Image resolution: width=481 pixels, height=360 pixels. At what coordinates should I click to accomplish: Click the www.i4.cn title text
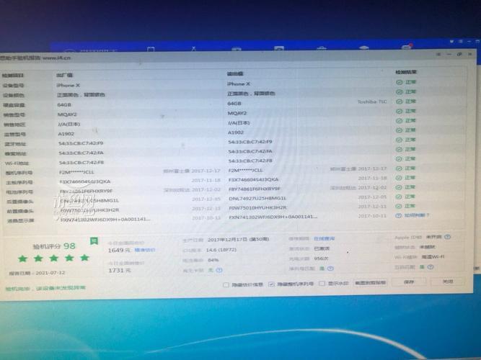56,58
